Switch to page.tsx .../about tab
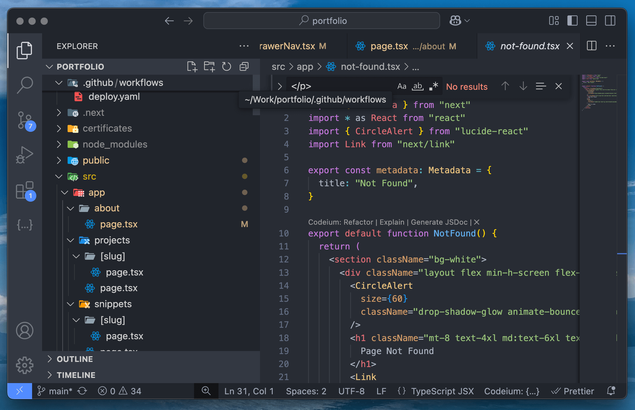 click(x=412, y=46)
